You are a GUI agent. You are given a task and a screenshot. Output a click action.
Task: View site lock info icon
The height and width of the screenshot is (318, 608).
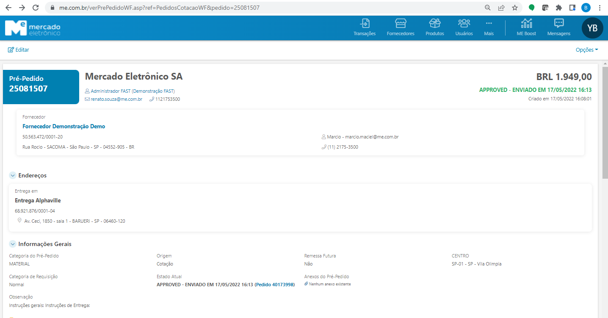click(53, 8)
